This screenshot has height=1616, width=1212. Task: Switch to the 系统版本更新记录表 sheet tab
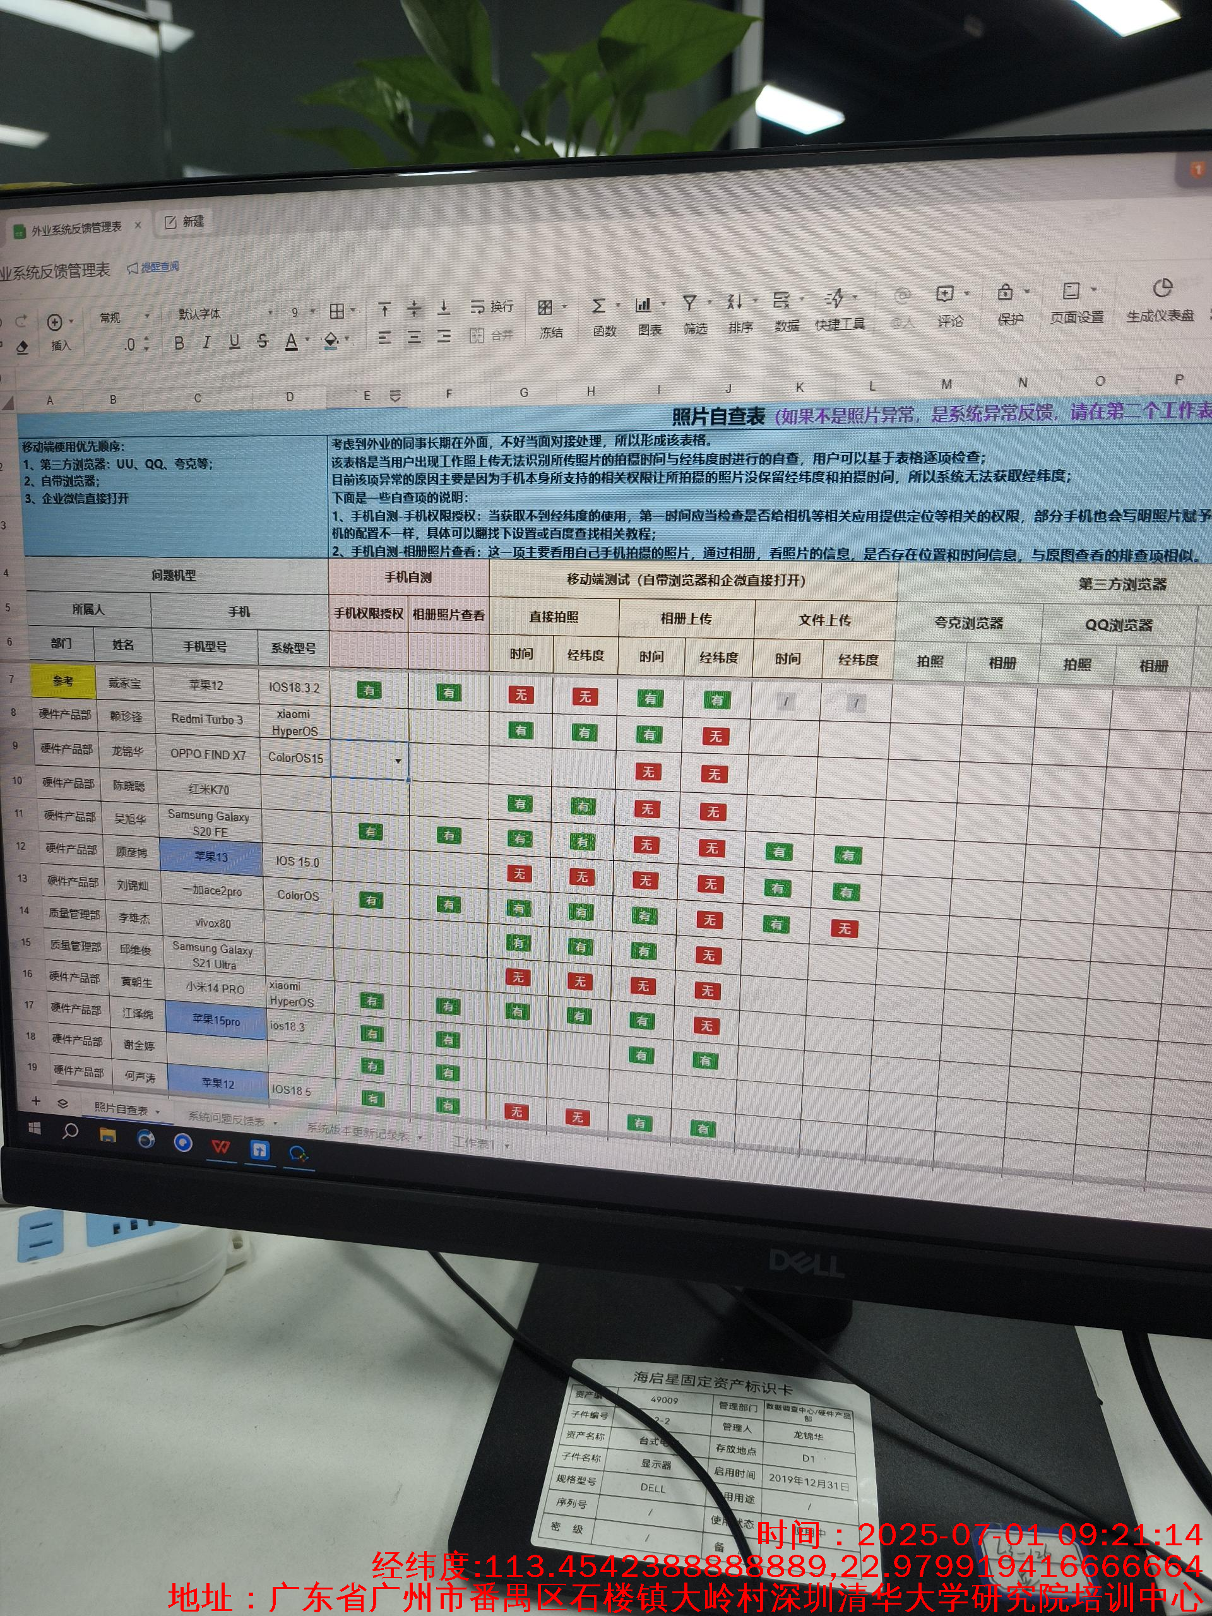358,1132
